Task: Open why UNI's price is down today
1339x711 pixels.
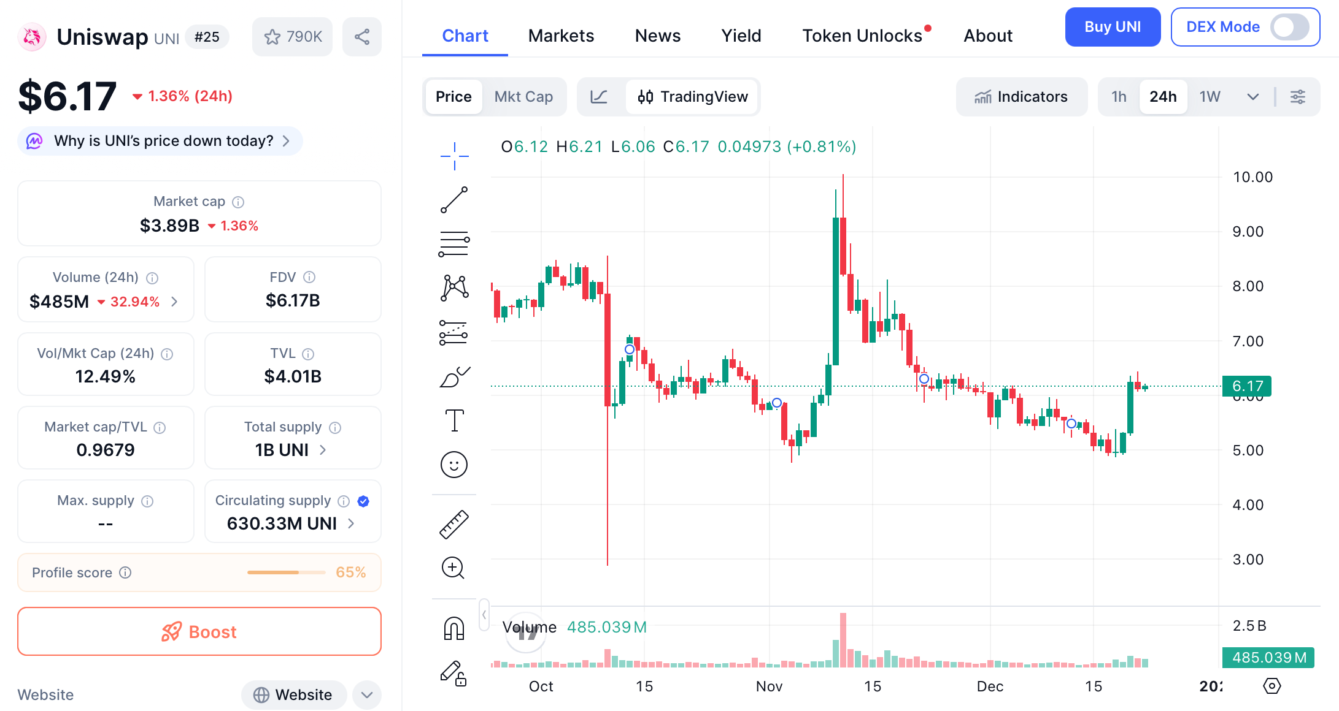Action: (160, 140)
